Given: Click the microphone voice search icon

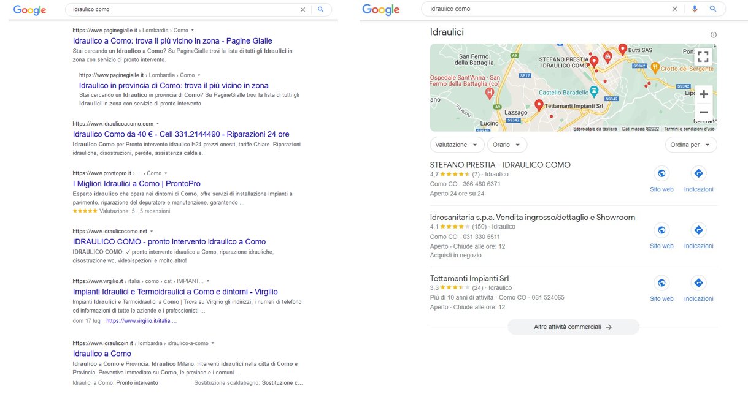Looking at the screenshot, I should [x=695, y=9].
